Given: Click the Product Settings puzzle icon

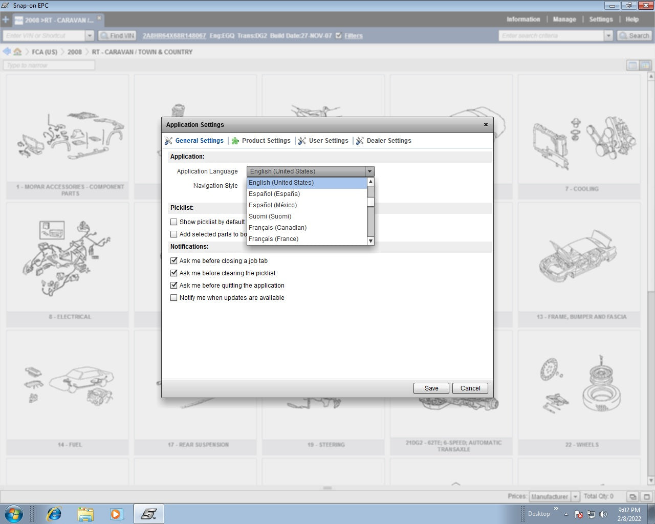Looking at the screenshot, I should pos(235,141).
